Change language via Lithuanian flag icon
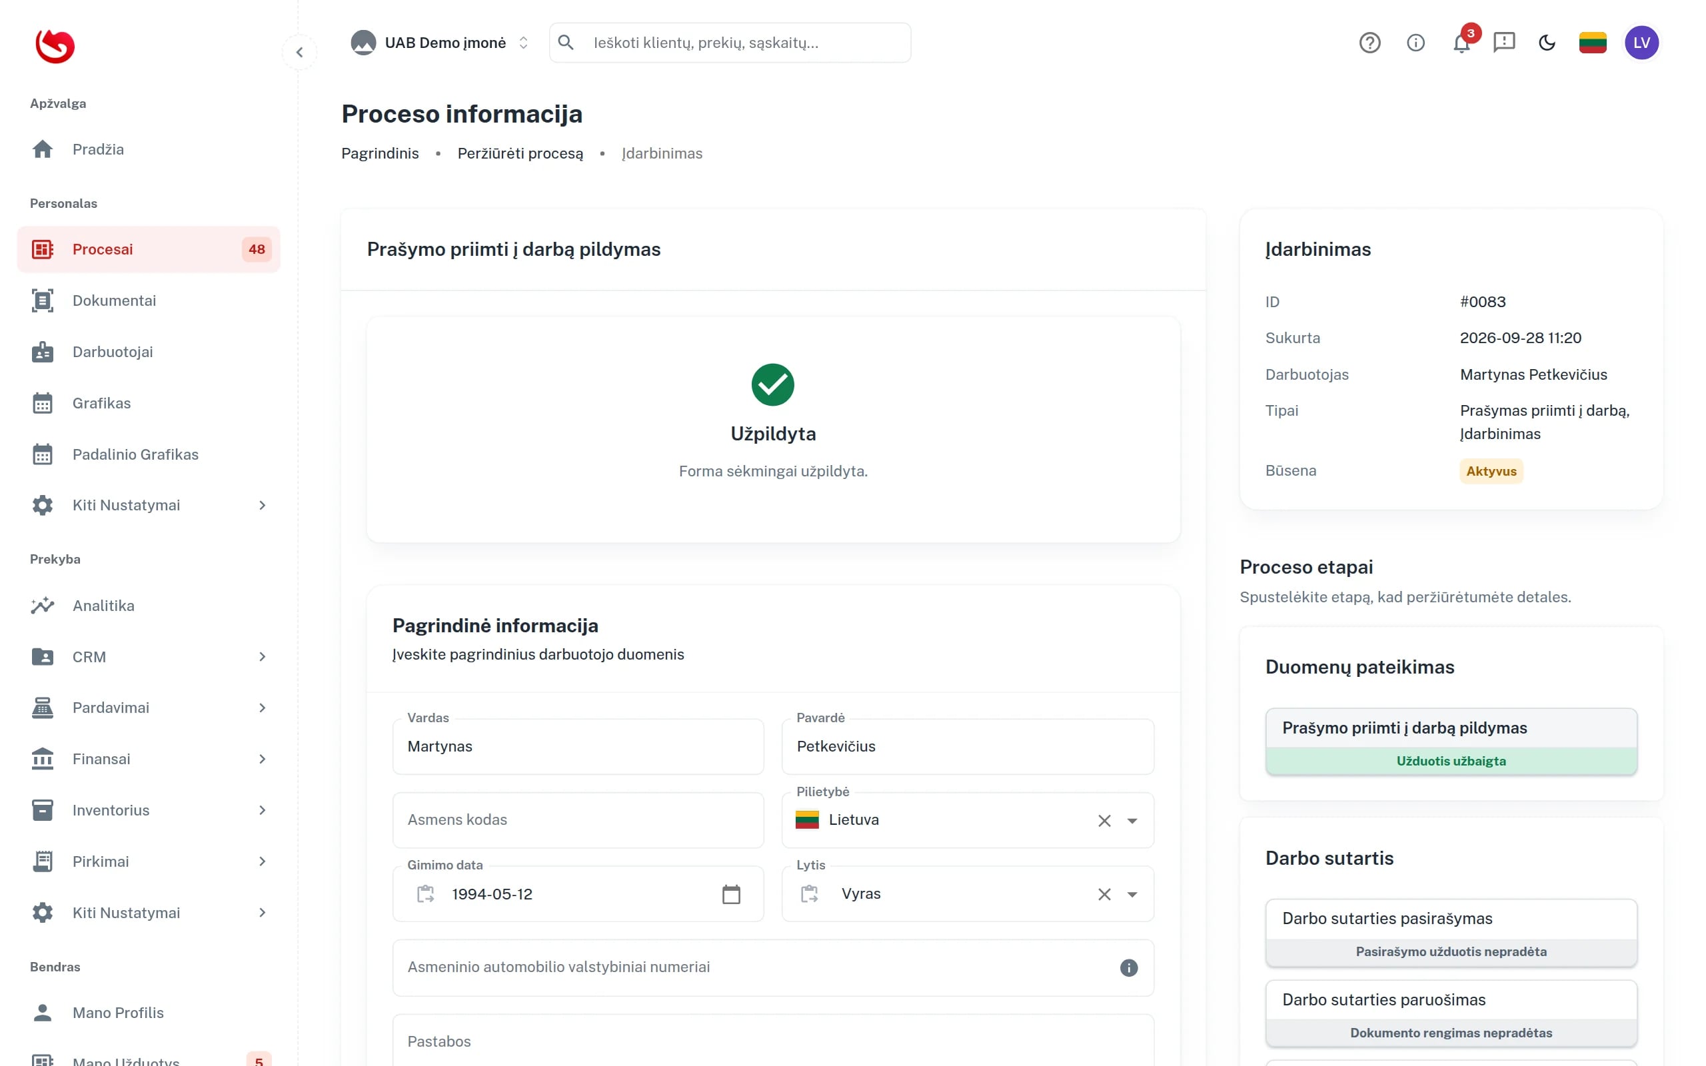1706x1066 pixels. [1593, 43]
